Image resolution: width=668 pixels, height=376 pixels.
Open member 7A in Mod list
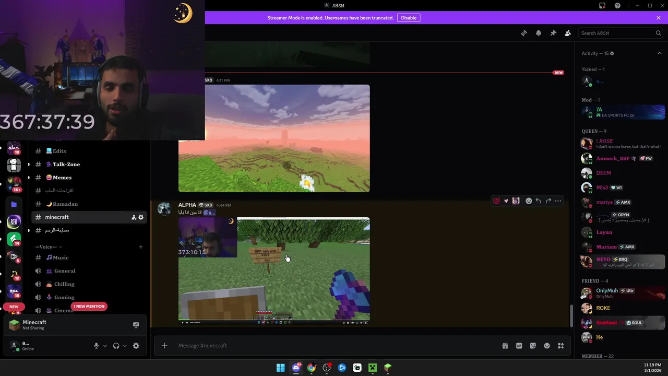pos(623,112)
